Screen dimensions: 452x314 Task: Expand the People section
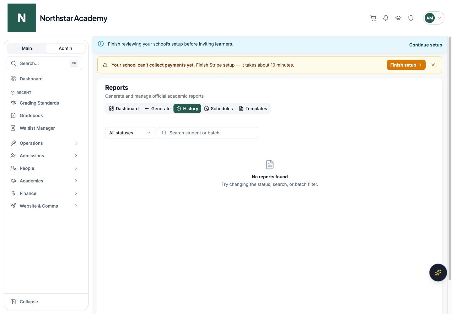tap(44, 168)
